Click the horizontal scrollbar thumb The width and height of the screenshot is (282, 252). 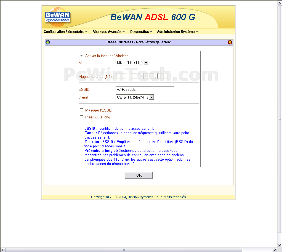pyautogui.click(x=124, y=250)
